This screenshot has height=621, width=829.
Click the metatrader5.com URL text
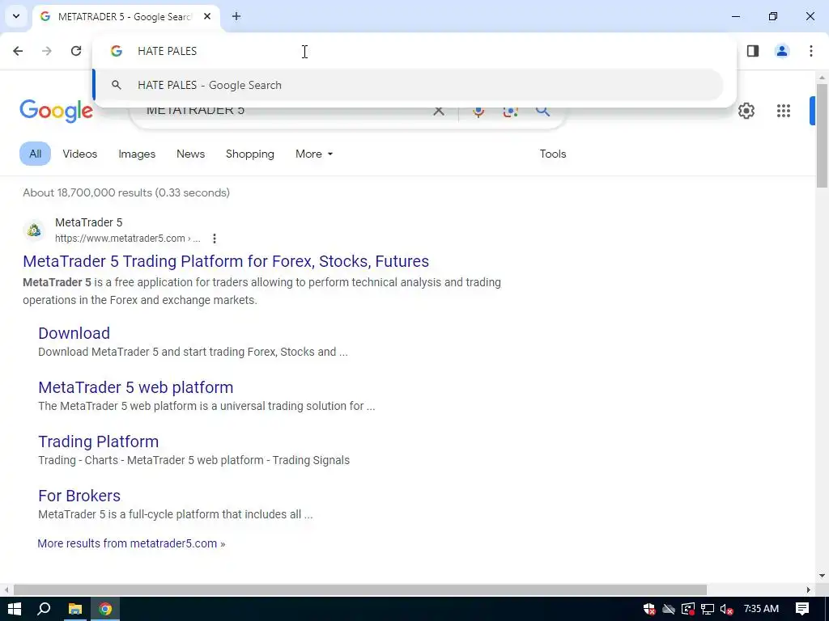pyautogui.click(x=127, y=239)
